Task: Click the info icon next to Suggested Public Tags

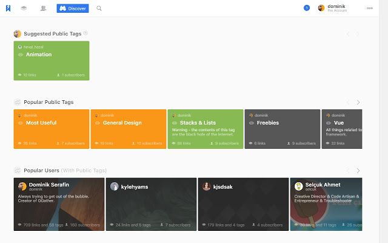Action: (85, 33)
